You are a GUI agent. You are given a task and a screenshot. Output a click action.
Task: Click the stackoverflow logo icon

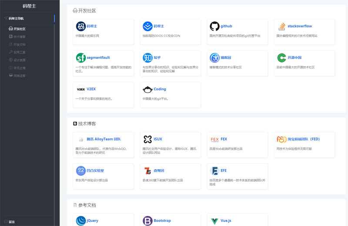[281, 26]
